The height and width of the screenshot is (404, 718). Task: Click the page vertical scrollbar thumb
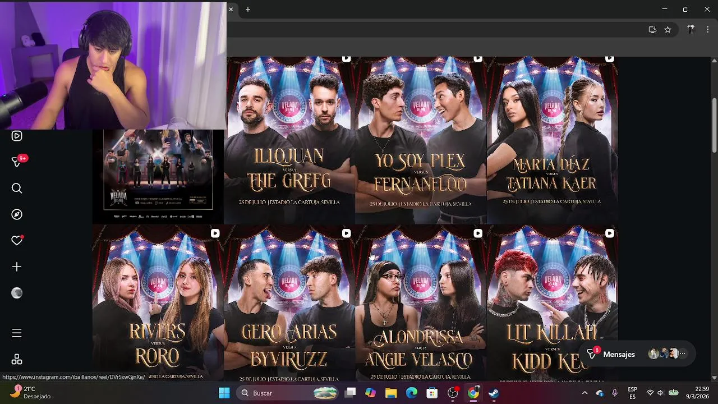pos(714,125)
